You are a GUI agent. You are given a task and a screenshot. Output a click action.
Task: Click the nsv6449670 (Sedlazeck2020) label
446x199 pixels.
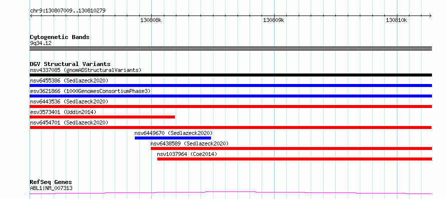pos(173,133)
